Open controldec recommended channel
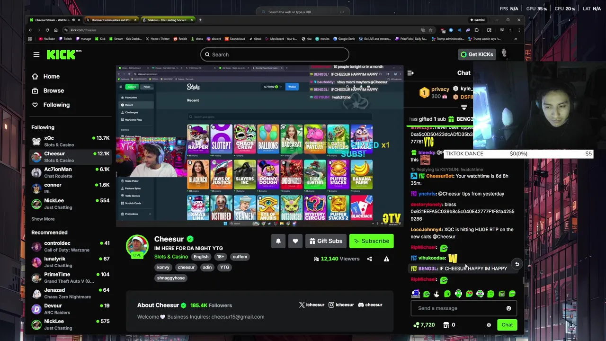The height and width of the screenshot is (341, 606). [x=71, y=246]
